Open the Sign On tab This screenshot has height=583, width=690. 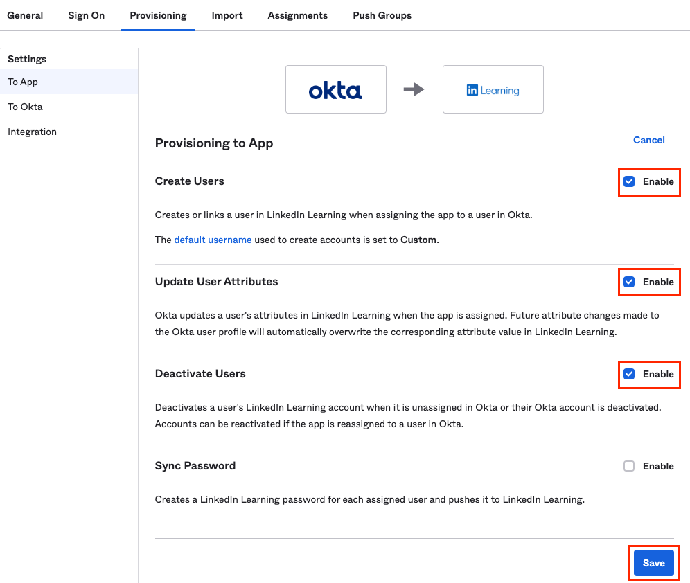click(86, 15)
